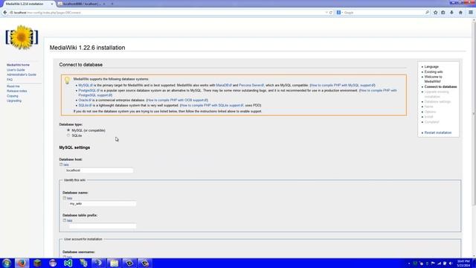
Task: Click the 'Language' step in the step list
Action: pyautogui.click(x=431, y=66)
